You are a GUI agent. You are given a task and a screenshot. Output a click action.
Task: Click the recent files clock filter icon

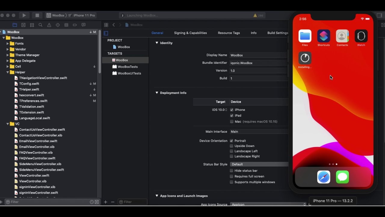click(x=92, y=202)
